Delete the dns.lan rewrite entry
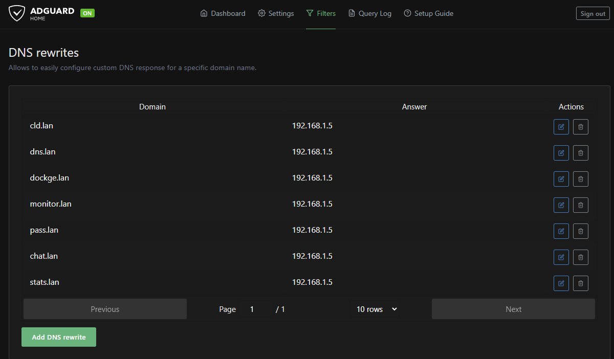The height and width of the screenshot is (359, 614). (580, 153)
